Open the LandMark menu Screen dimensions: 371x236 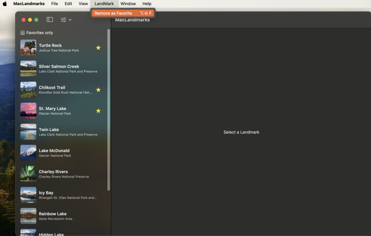[104, 4]
